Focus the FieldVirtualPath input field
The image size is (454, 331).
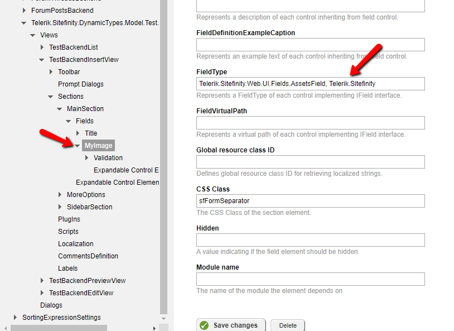tap(311, 123)
